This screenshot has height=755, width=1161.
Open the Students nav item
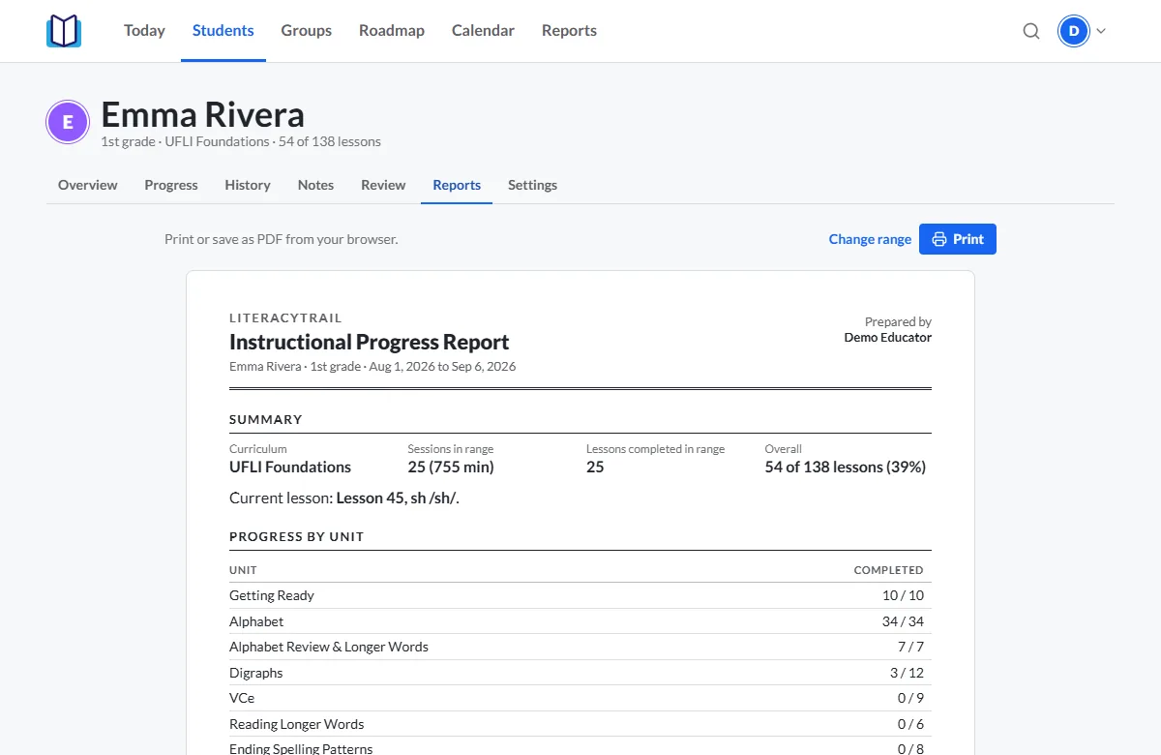(223, 31)
